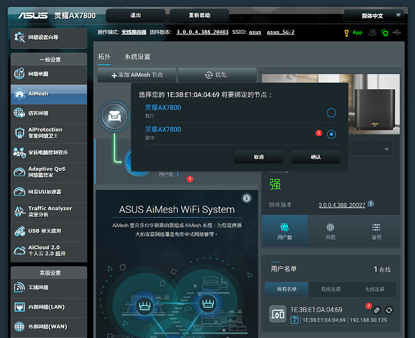Viewport: 415px width, 338px height.
Task: Filter clients by 无线连接 (wireless)
Action: click(374, 289)
